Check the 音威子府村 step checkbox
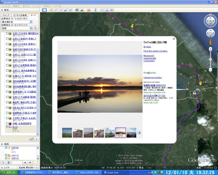218x175 pixels. tap(7, 49)
